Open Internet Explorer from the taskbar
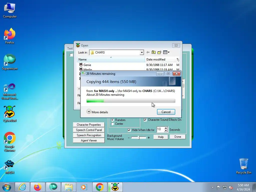256x192 pixels. click(x=22, y=187)
